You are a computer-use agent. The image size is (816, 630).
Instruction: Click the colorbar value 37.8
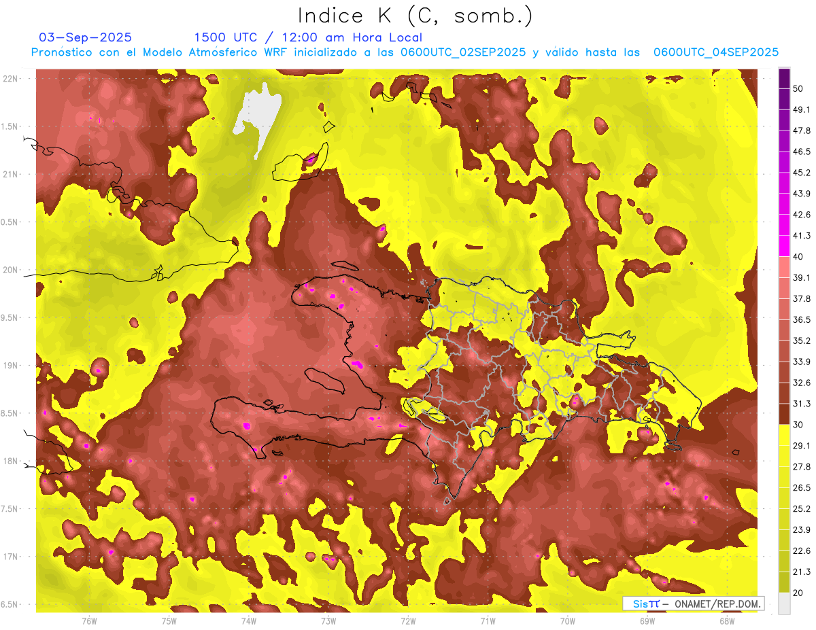(802, 298)
